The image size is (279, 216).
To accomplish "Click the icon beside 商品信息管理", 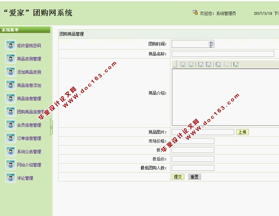I will coord(10,98).
